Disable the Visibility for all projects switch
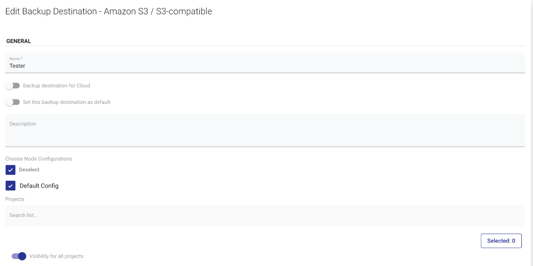The image size is (533, 266). (x=19, y=256)
